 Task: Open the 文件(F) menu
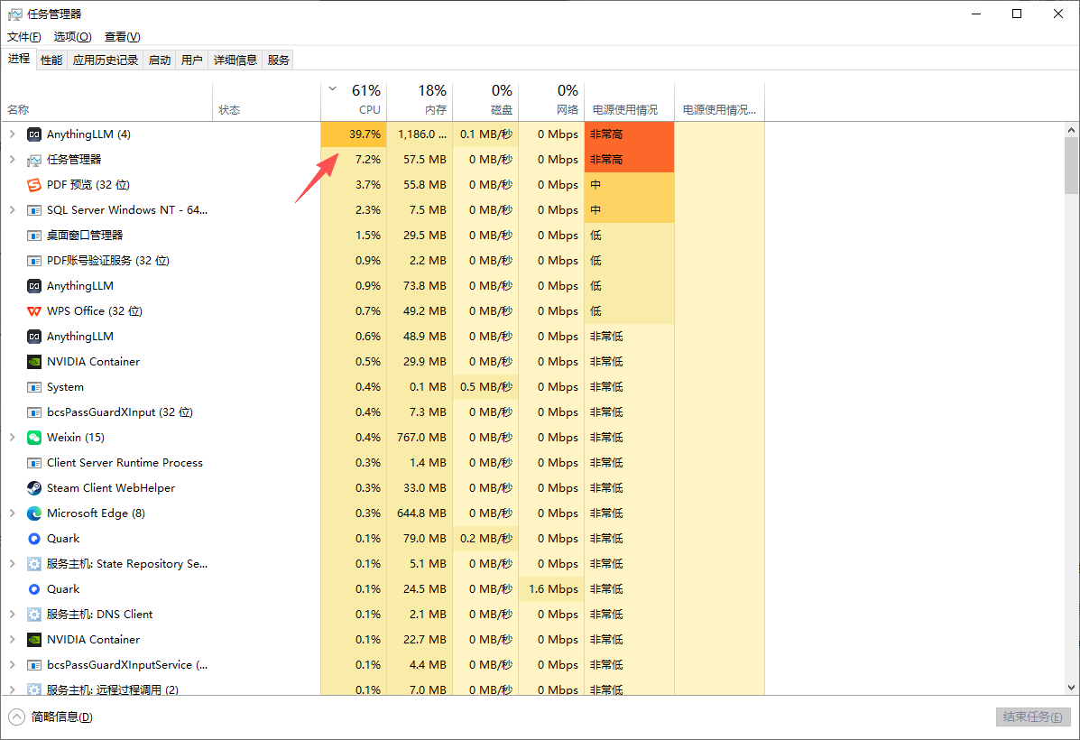24,36
